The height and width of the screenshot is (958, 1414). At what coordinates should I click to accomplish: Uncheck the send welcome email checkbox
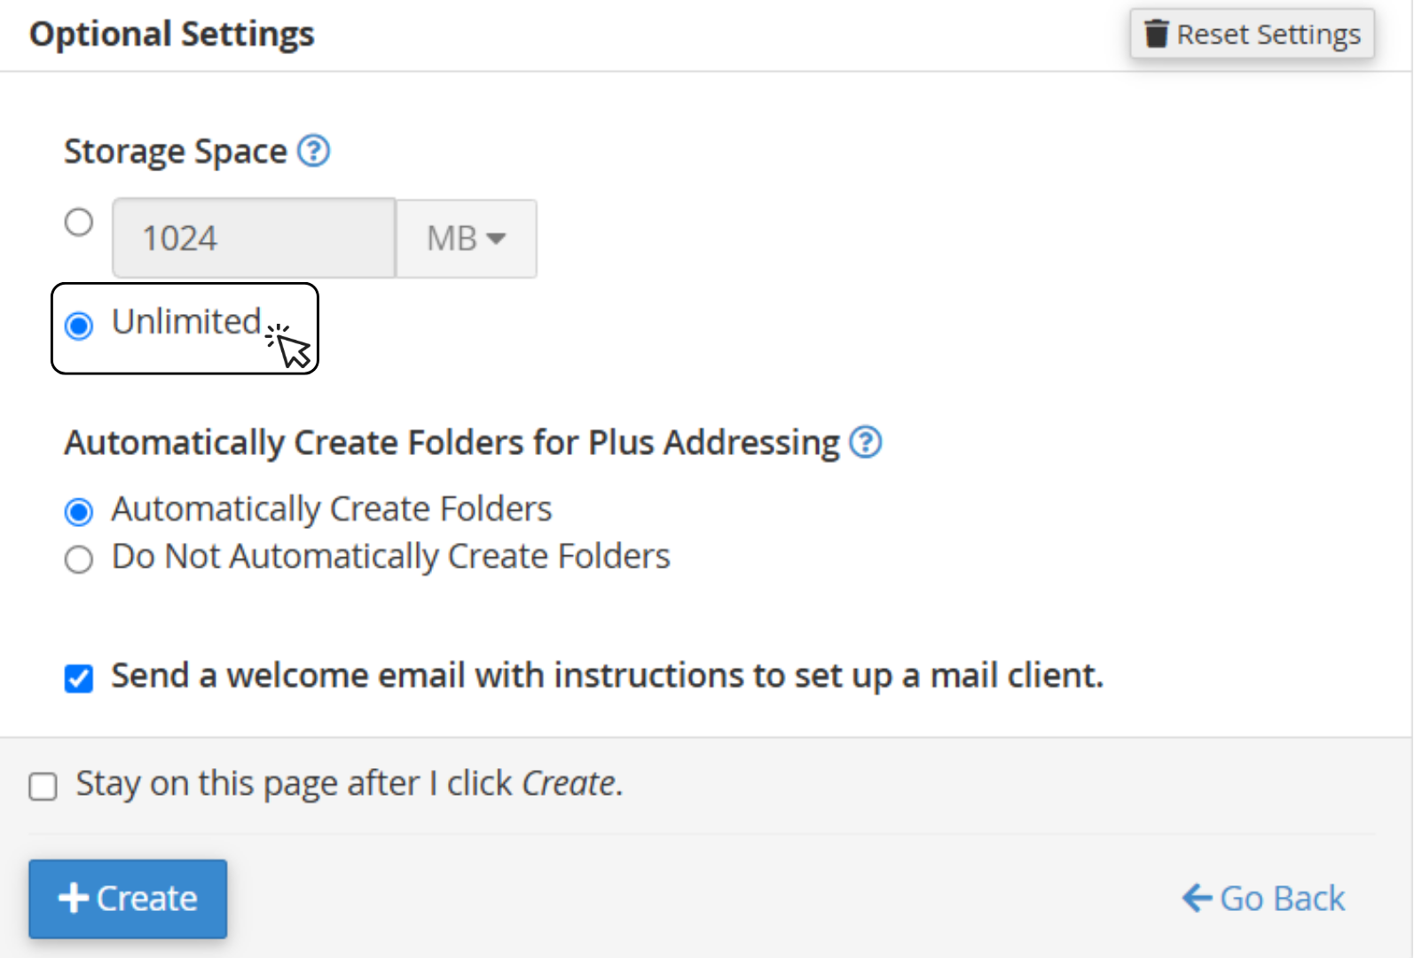[79, 679]
